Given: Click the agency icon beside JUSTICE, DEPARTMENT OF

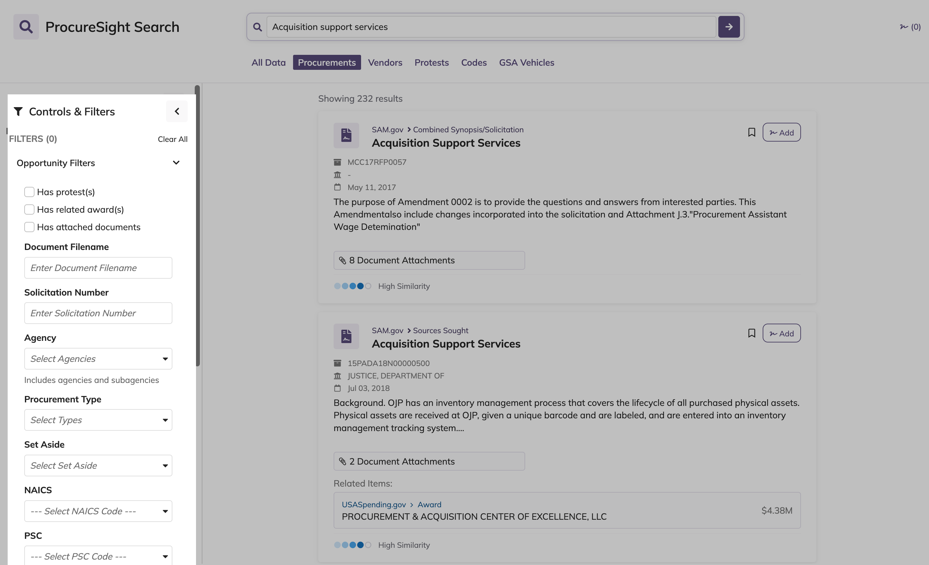Looking at the screenshot, I should pos(337,376).
